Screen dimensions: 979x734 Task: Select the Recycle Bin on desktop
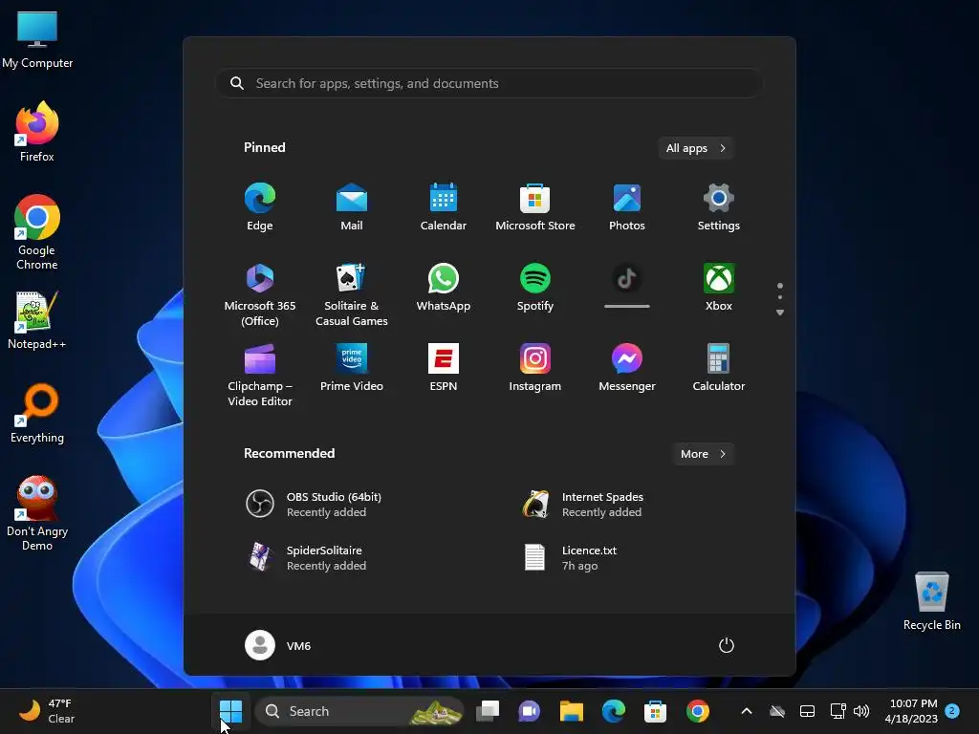tap(931, 601)
